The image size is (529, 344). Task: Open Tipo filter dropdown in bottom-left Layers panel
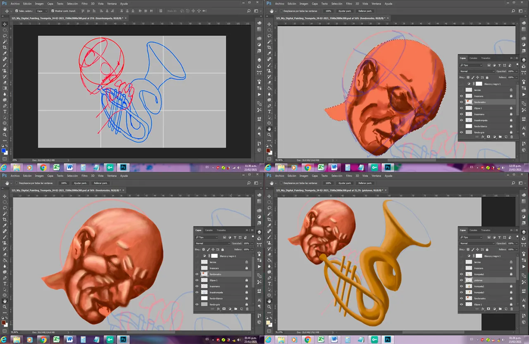point(207,237)
